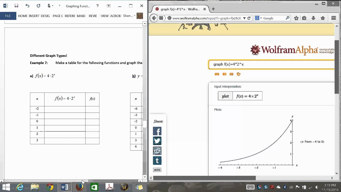
Task: Switch to the HOME ribbon tab
Action: [23, 16]
